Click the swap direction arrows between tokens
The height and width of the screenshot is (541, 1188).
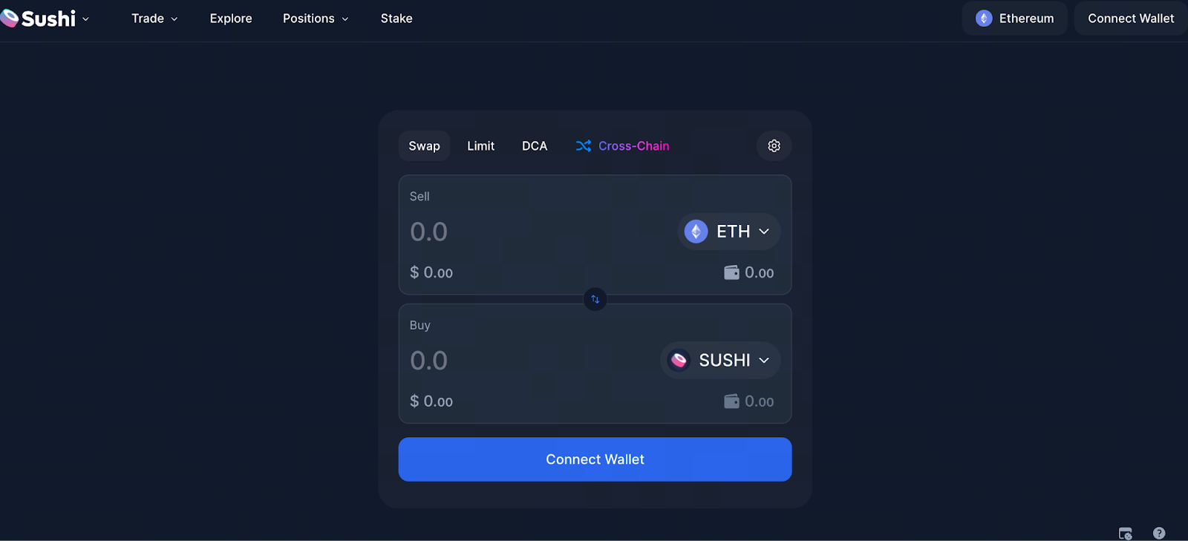pyautogui.click(x=595, y=299)
